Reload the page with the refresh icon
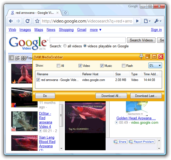This screenshot has width=171, height=160. [27, 21]
